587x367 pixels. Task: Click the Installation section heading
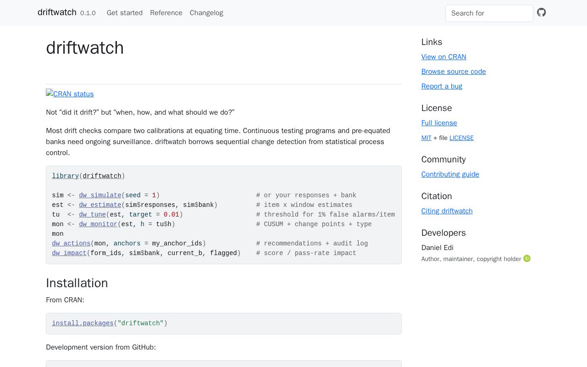(77, 283)
